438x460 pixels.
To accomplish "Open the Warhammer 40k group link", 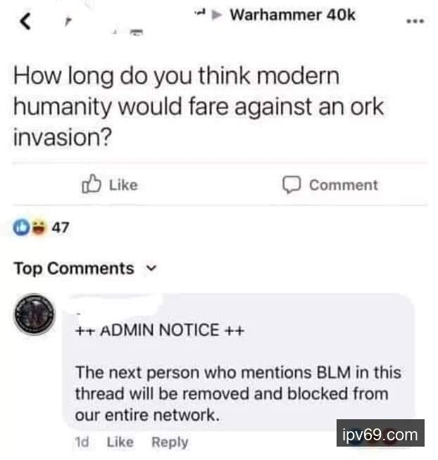I will pyautogui.click(x=292, y=15).
